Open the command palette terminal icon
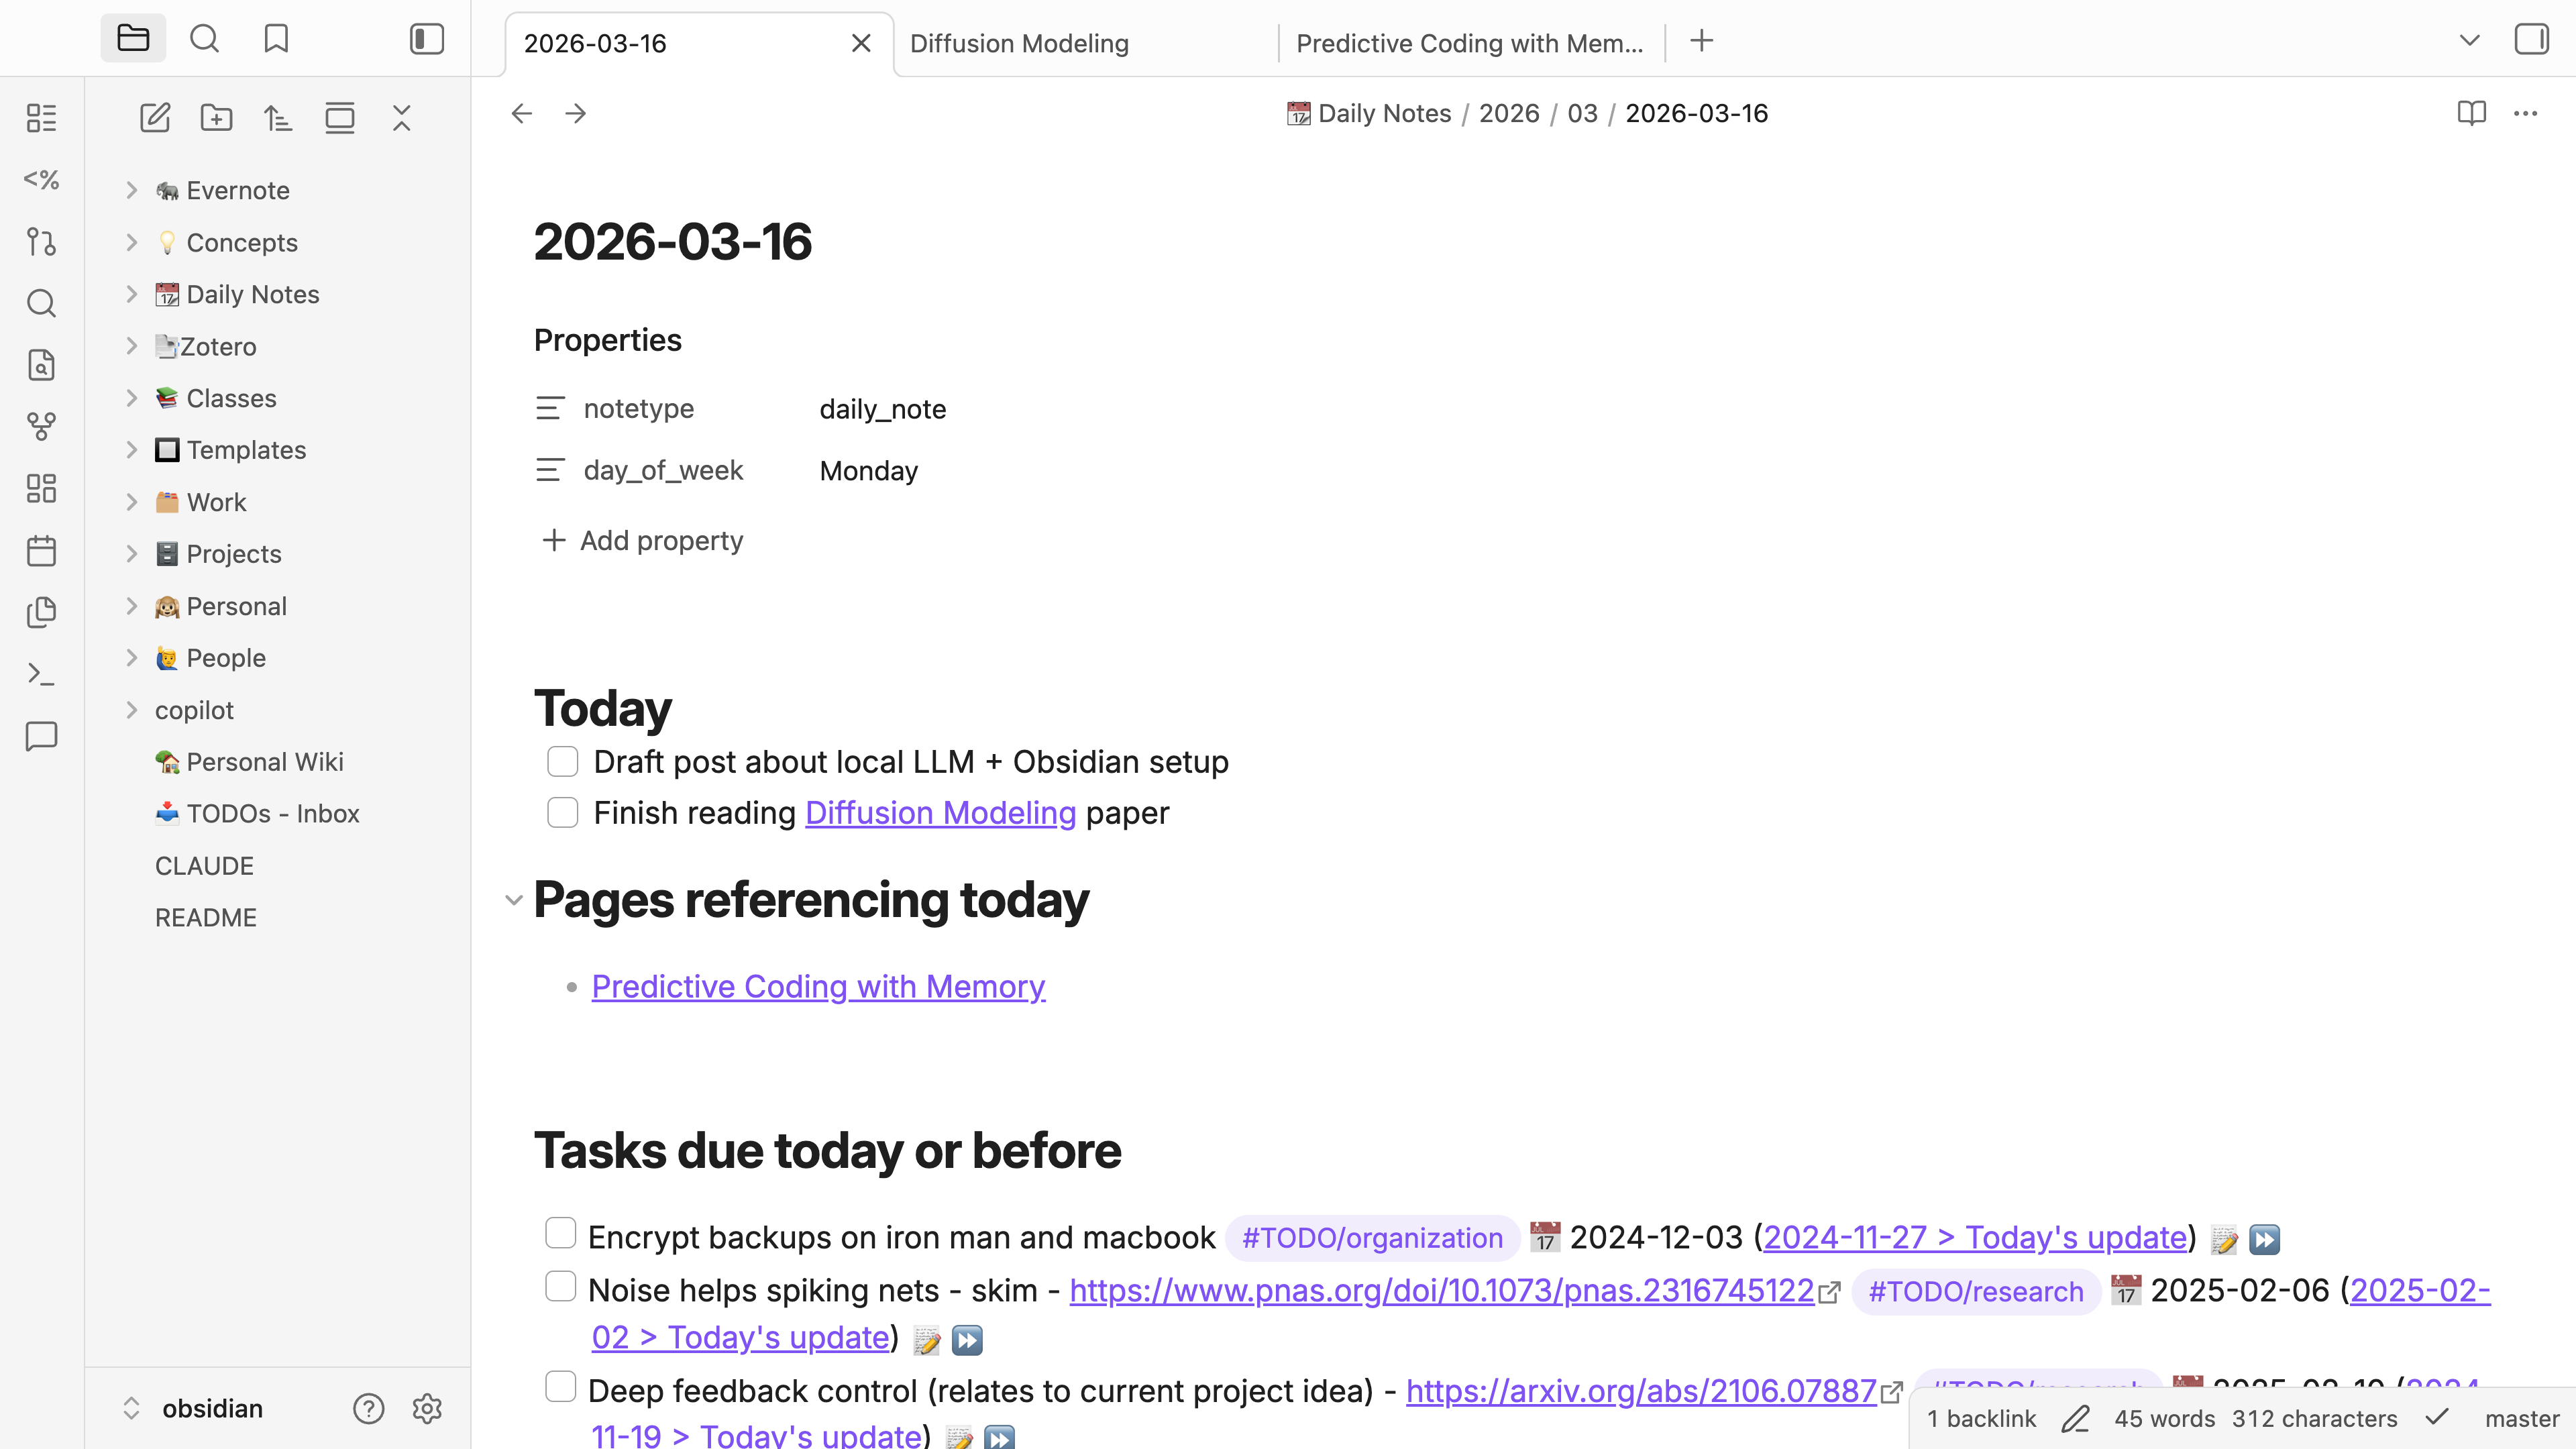Image resolution: width=2576 pixels, height=1449 pixels. click(x=41, y=674)
